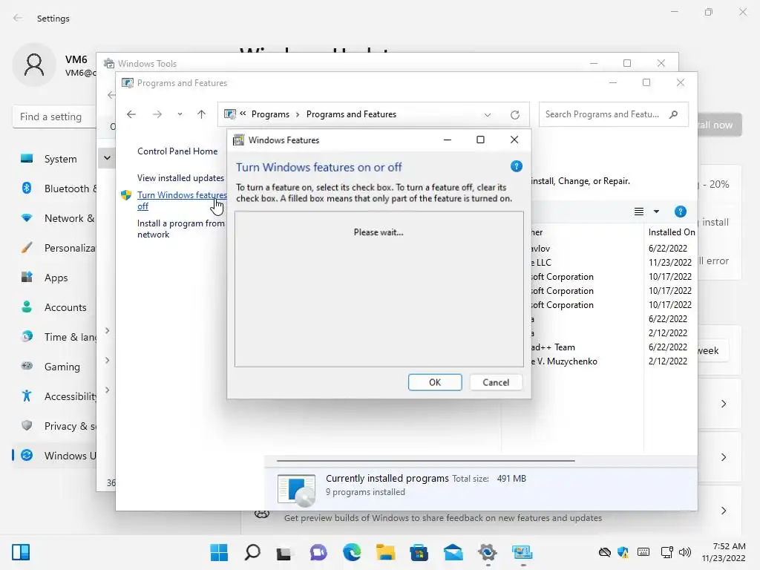Open File Explorer from taskbar

385,552
